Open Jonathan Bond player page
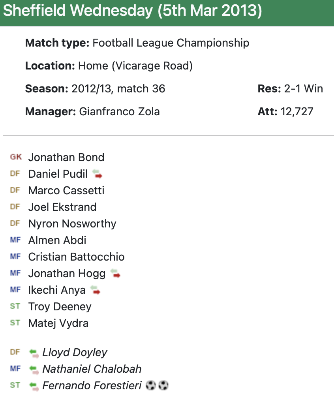 pyautogui.click(x=66, y=158)
